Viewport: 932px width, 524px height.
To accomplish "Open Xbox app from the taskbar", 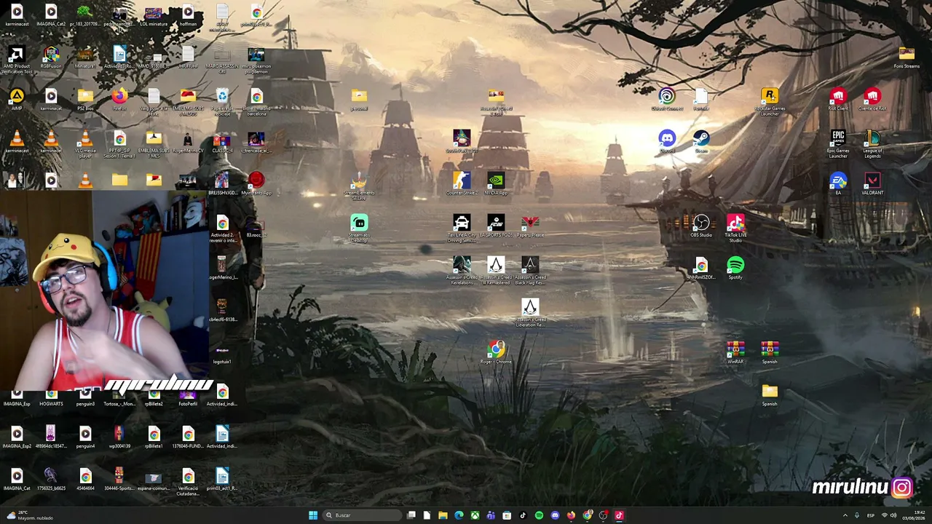I will (475, 515).
